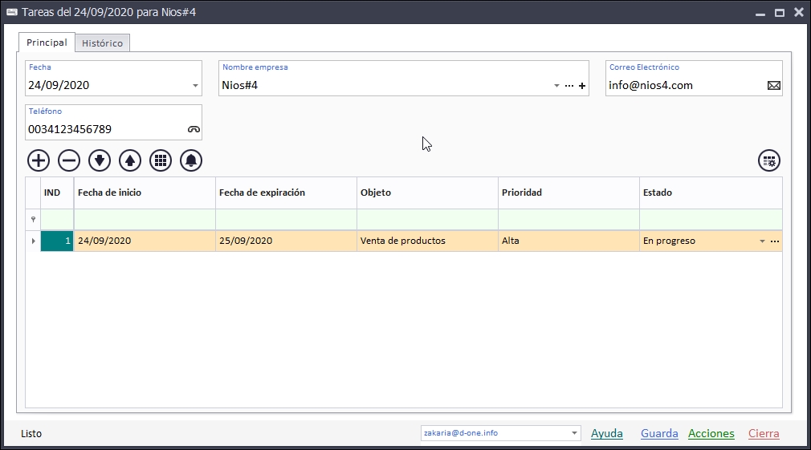The height and width of the screenshot is (450, 811).
Task: Click the phone icon in Teléfono field
Action: pos(193,129)
